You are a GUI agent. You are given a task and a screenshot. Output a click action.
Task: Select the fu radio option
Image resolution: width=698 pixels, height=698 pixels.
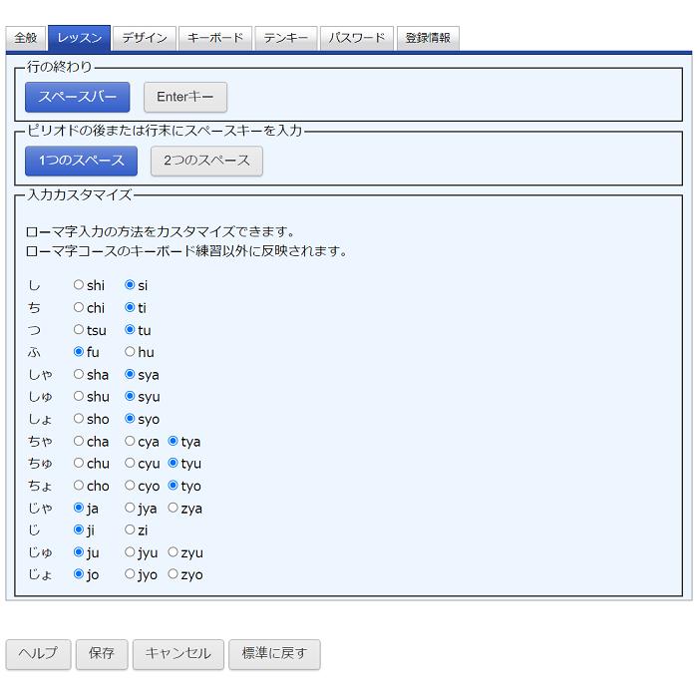pyautogui.click(x=79, y=352)
